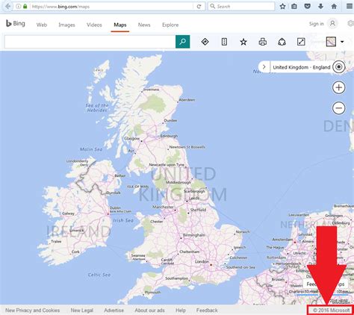Click the Sign in link
This screenshot has width=354, height=315.
[x=317, y=24]
